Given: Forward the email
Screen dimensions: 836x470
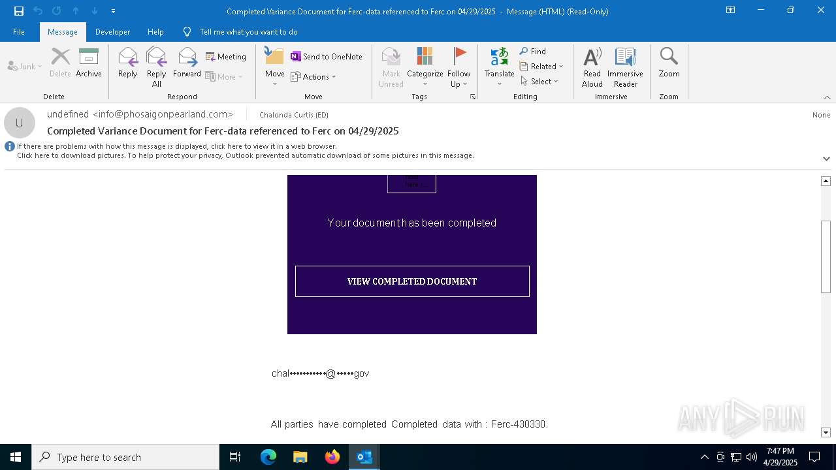Looking at the screenshot, I should coord(187,63).
